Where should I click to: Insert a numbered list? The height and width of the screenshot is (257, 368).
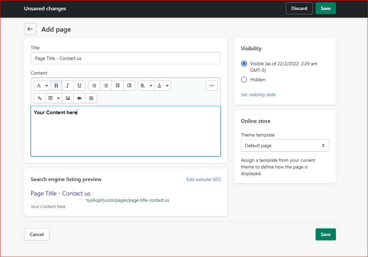pyautogui.click(x=106, y=86)
